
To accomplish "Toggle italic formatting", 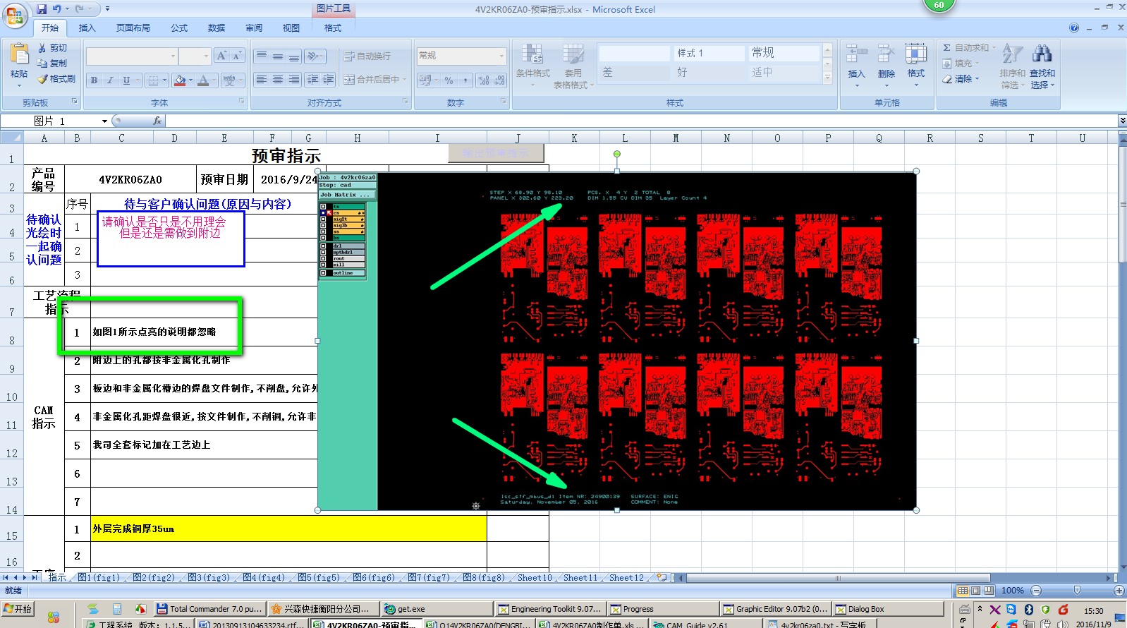I will [x=110, y=80].
